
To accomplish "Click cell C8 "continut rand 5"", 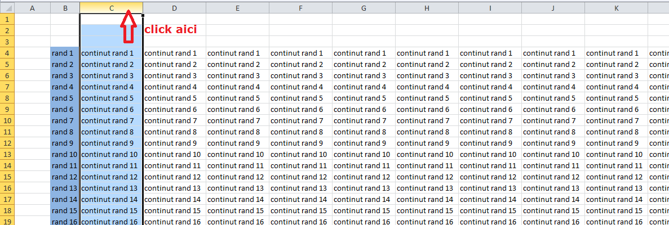I will pos(111,98).
